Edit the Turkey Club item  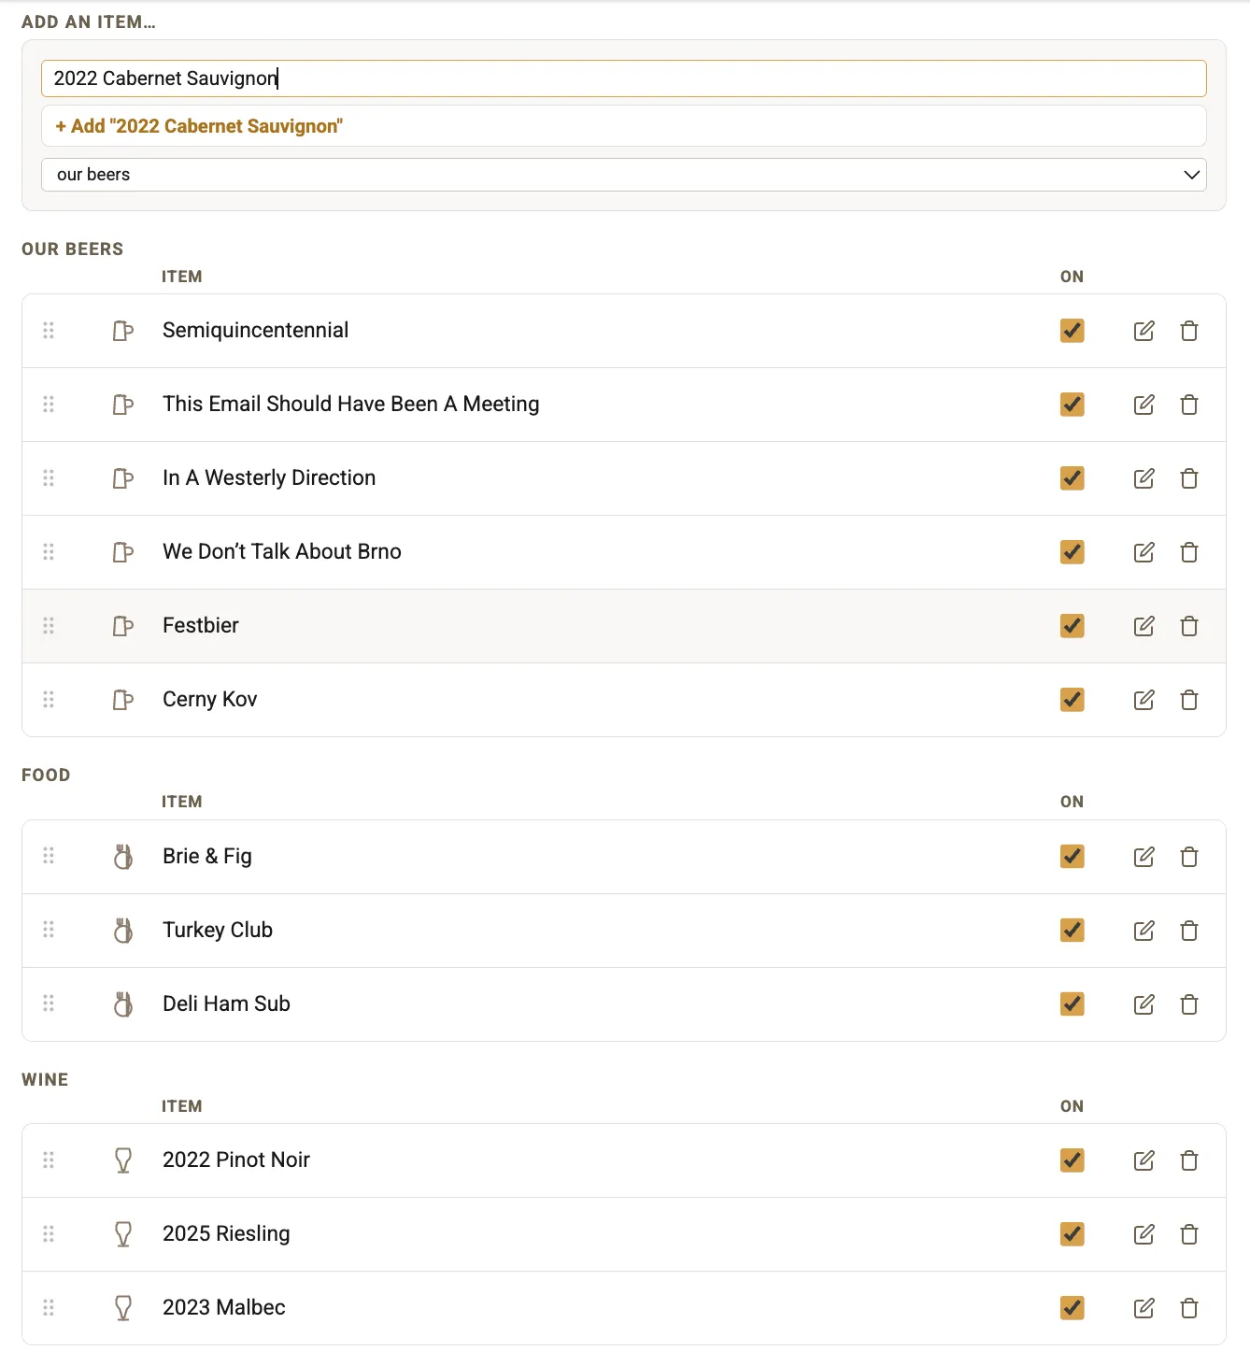pyautogui.click(x=1143, y=931)
